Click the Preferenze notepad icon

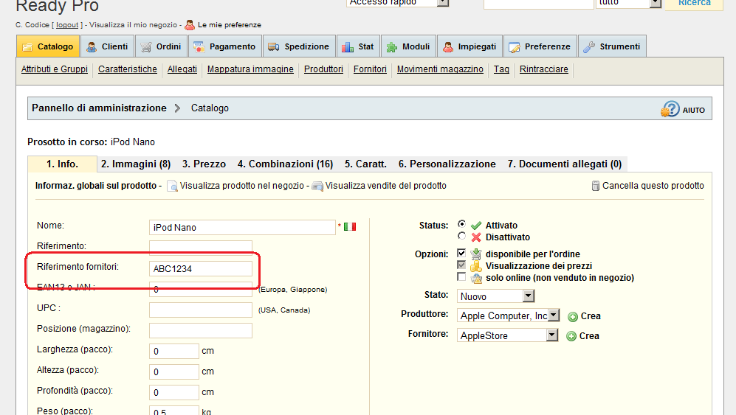click(515, 47)
